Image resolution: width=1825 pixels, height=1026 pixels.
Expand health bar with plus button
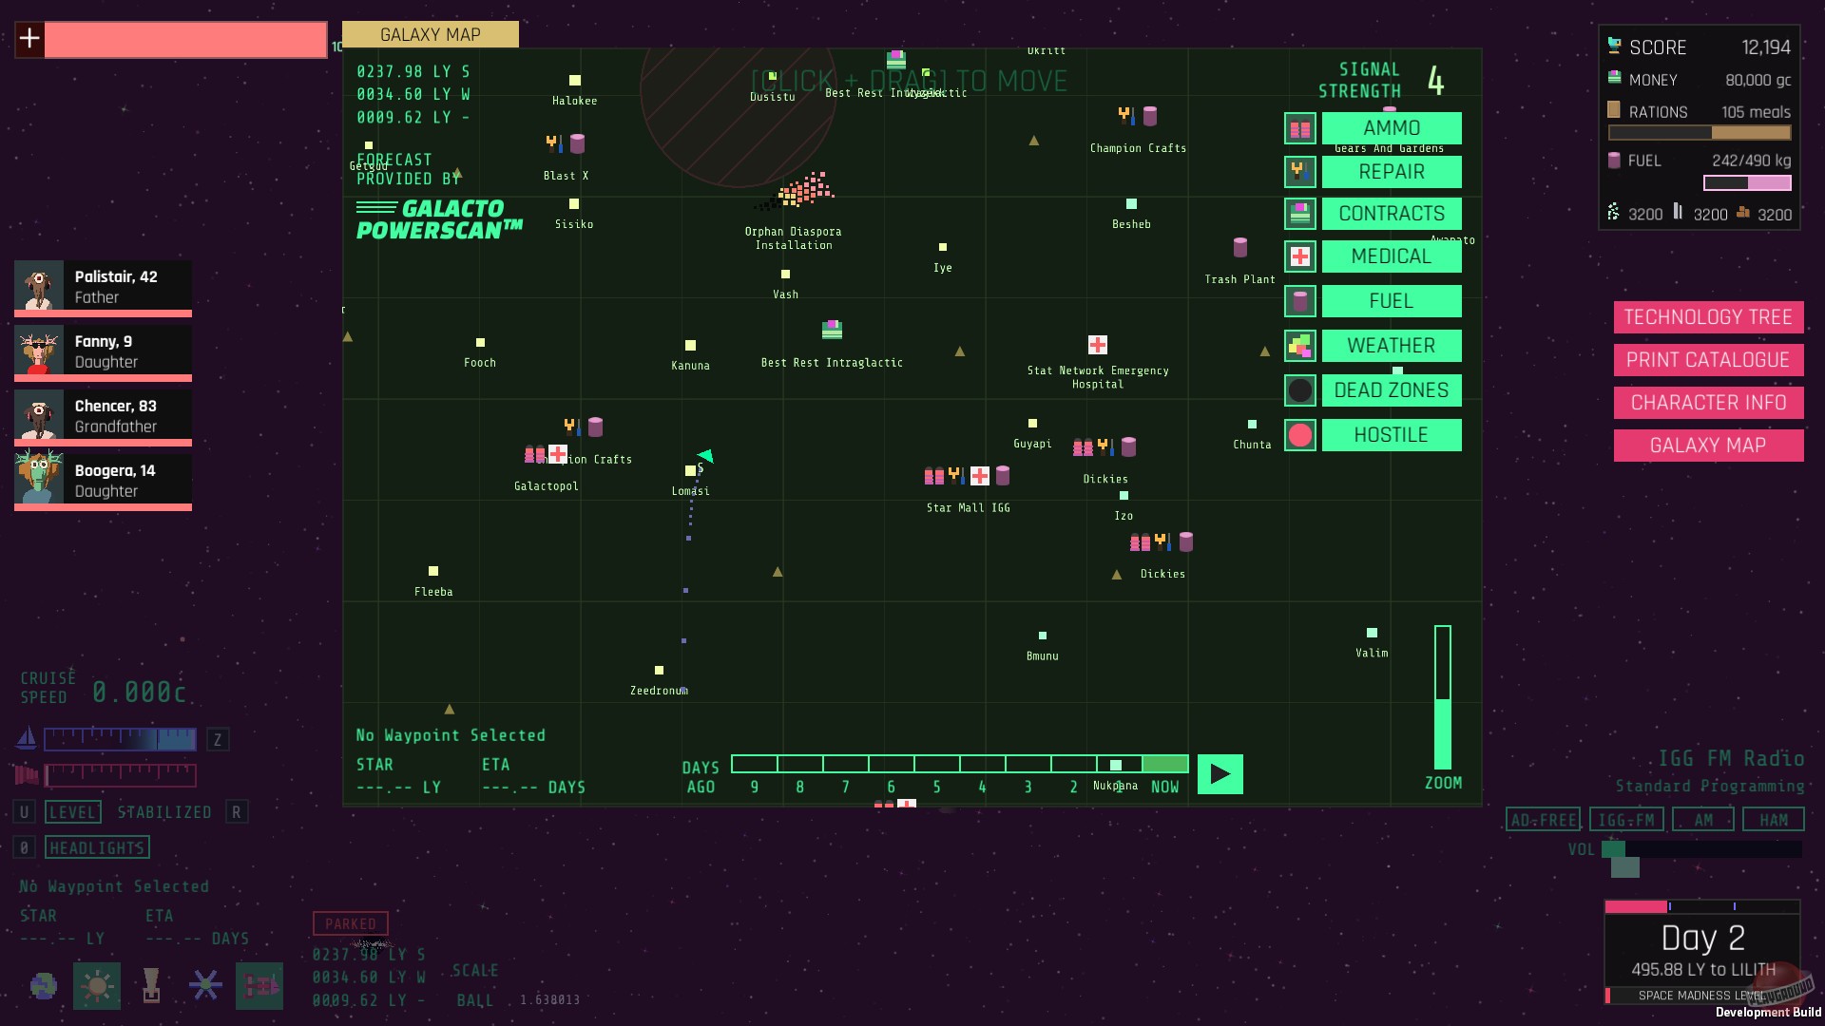pyautogui.click(x=29, y=39)
